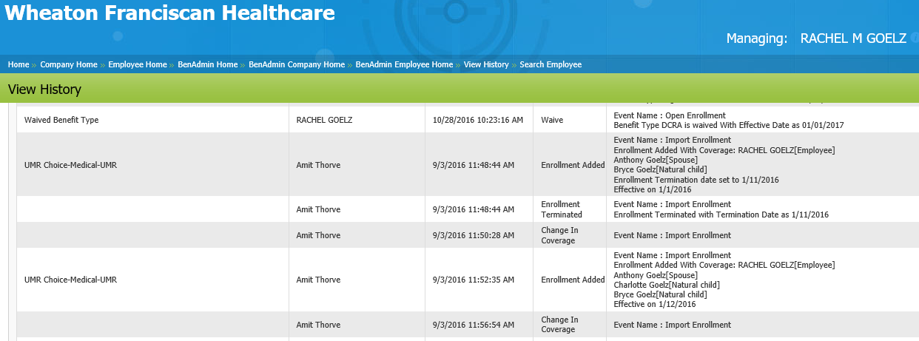Click Effective on 1/1/2016 text
The width and height of the screenshot is (919, 341).
click(653, 189)
